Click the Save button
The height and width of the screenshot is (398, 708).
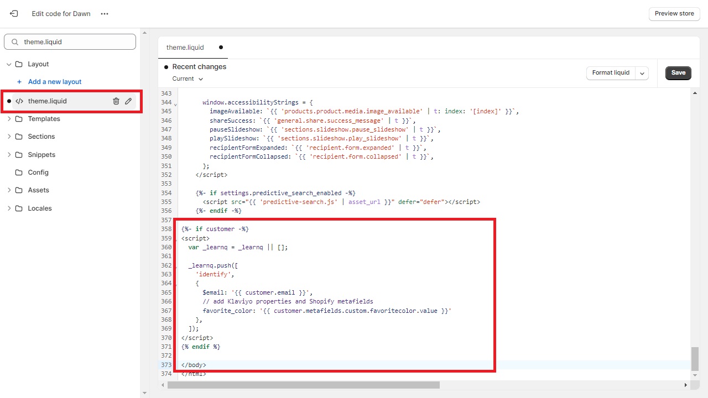tap(678, 73)
